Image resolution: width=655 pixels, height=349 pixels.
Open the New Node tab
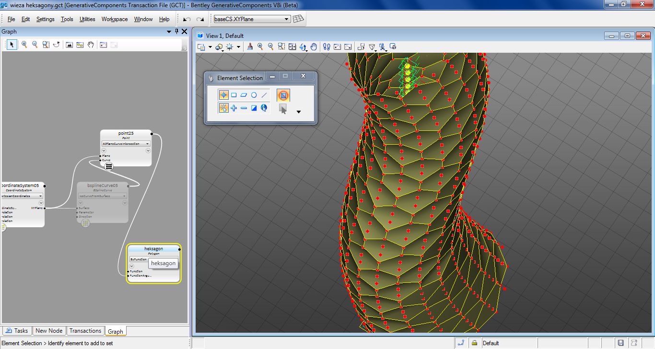[49, 331]
